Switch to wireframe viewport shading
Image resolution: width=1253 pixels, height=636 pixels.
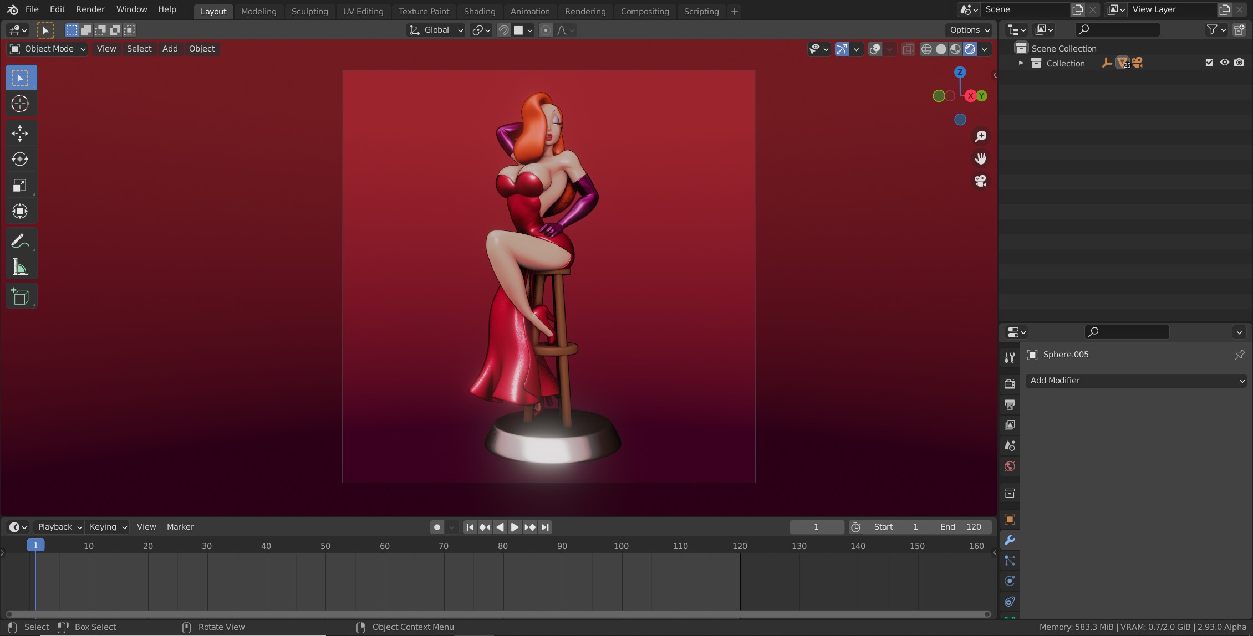926,49
